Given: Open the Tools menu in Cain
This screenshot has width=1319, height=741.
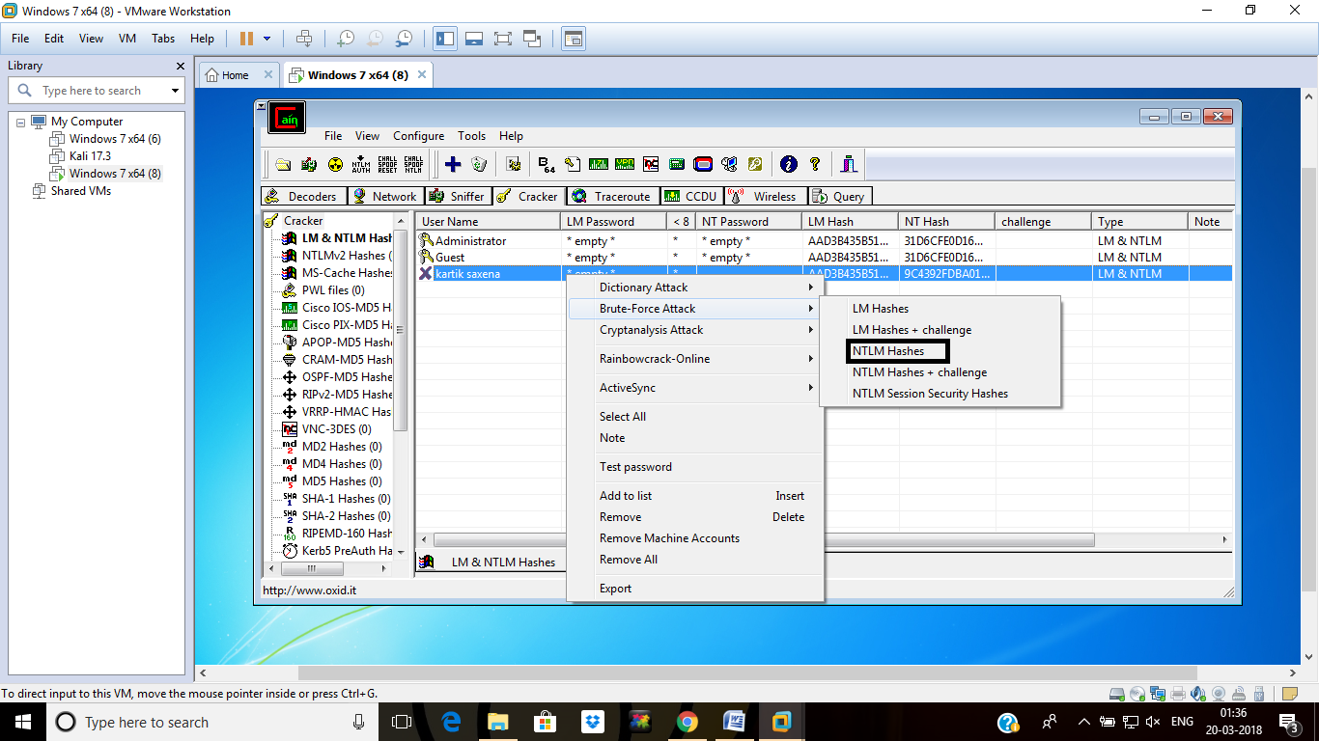Looking at the screenshot, I should click(x=472, y=136).
